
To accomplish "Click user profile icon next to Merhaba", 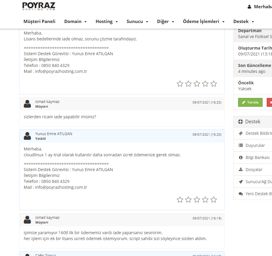I will tap(249, 7).
